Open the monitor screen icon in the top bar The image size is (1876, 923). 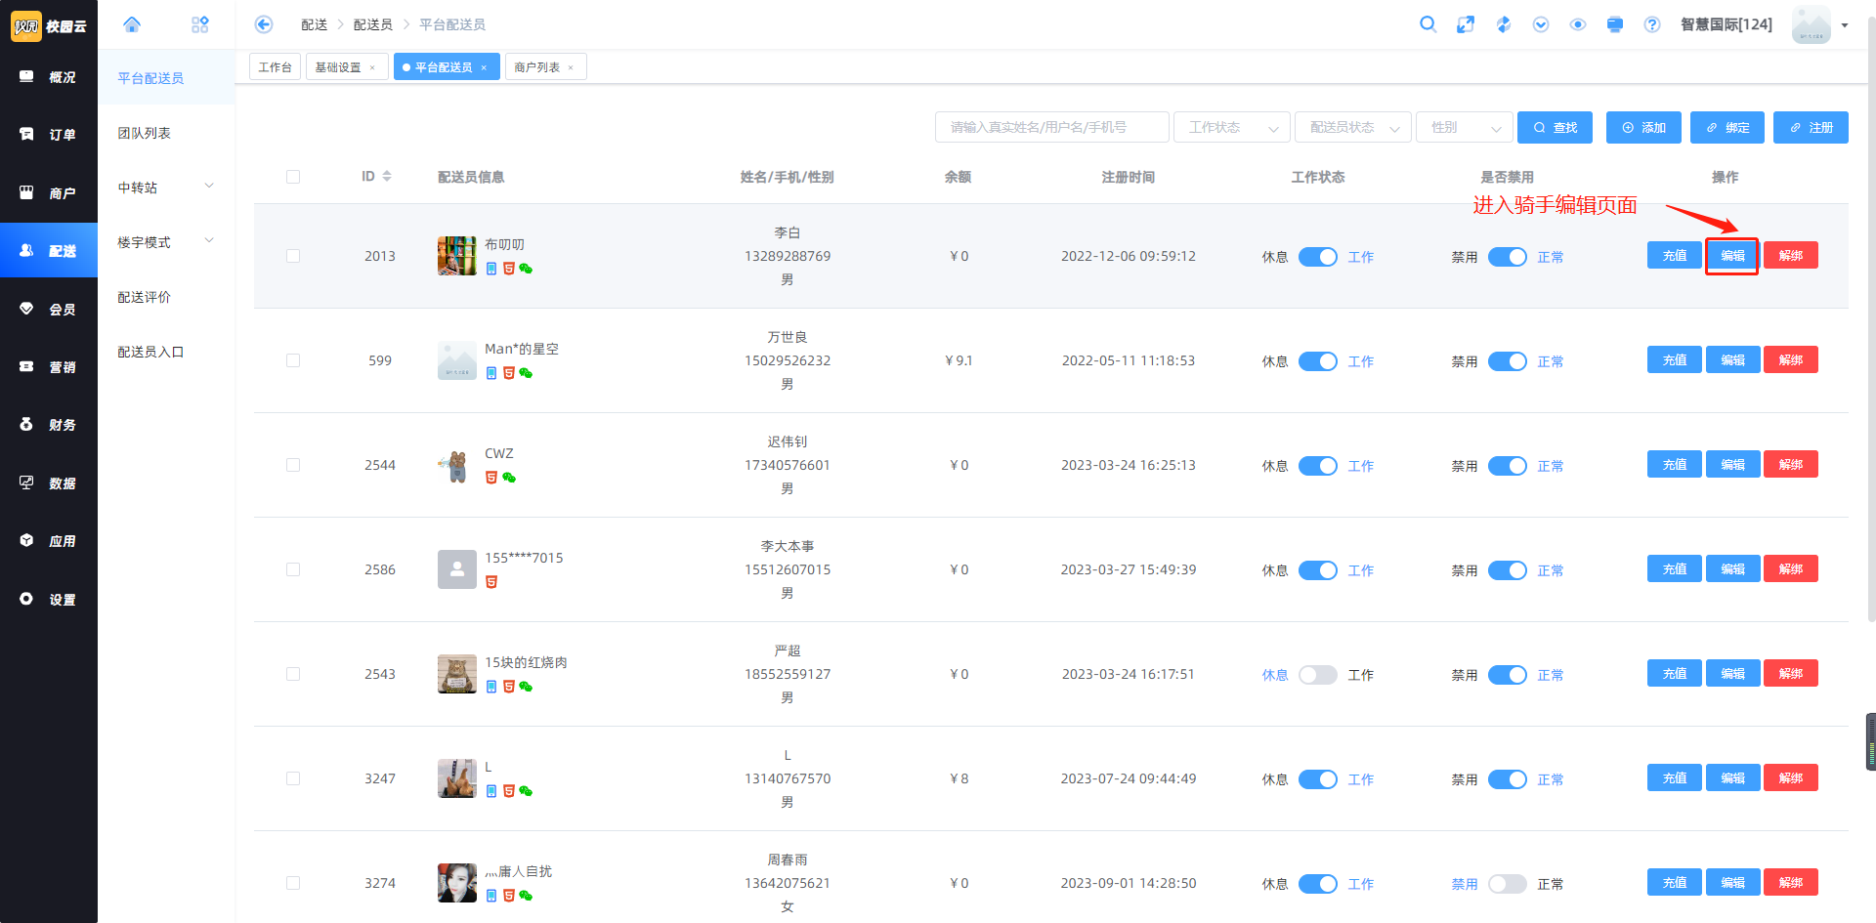click(x=1615, y=24)
